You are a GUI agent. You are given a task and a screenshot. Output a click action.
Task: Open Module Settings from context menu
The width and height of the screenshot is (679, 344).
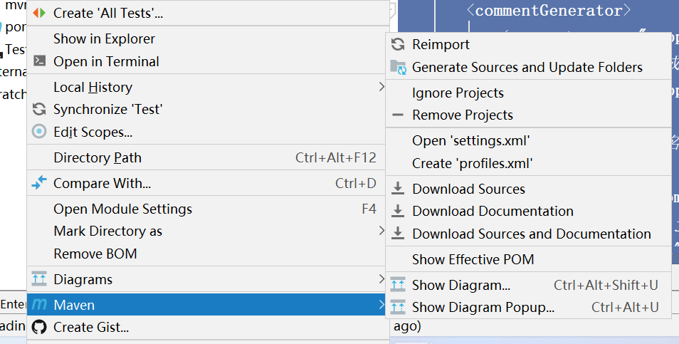pos(122,209)
